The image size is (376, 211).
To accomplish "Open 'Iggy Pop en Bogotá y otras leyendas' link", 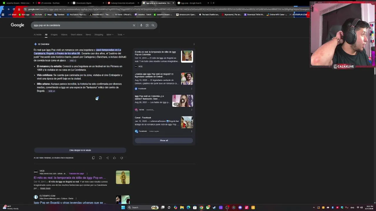I will [70, 203].
